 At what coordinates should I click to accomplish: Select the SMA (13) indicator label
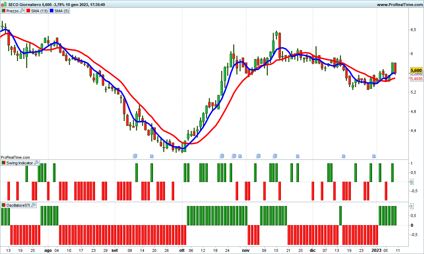click(39, 11)
